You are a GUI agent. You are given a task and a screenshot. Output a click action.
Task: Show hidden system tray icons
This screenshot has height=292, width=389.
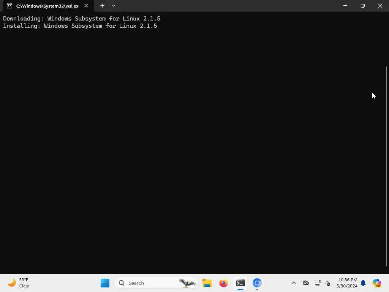click(x=294, y=283)
